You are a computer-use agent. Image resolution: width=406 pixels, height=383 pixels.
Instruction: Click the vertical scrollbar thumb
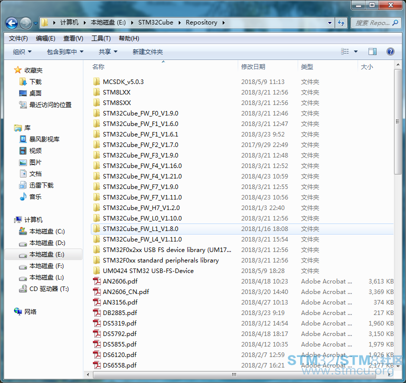[398, 121]
